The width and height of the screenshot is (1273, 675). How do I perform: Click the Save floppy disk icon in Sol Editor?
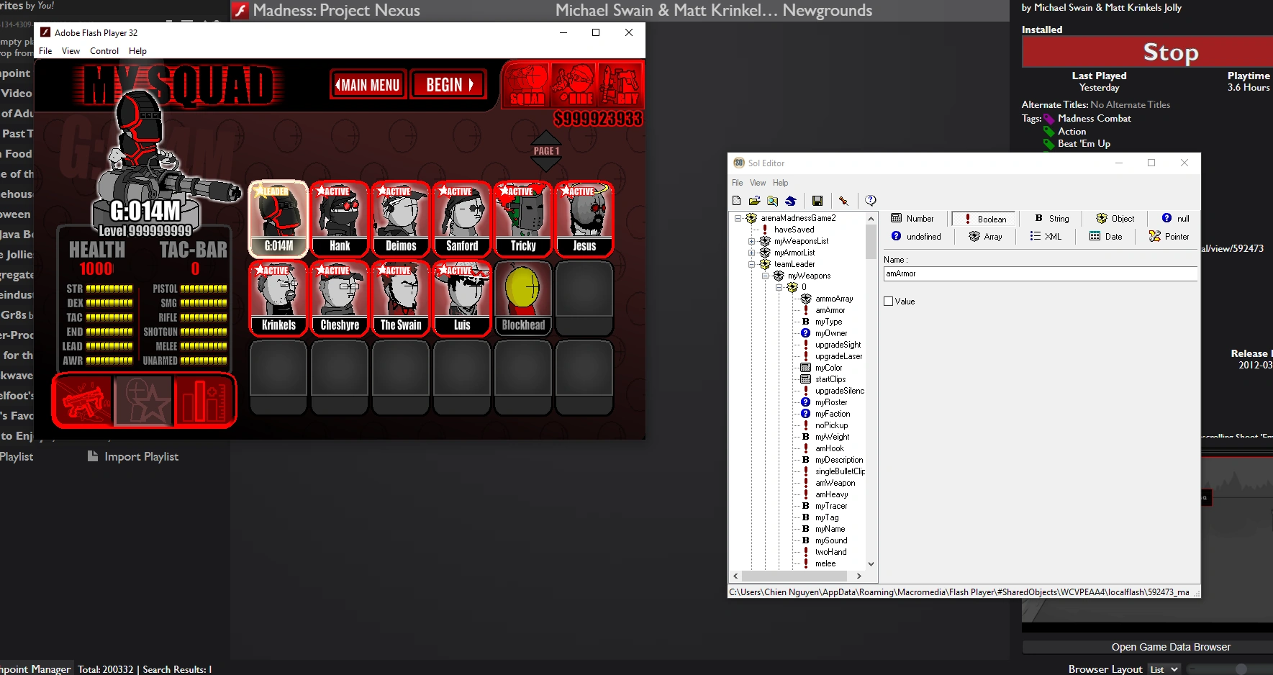point(817,201)
